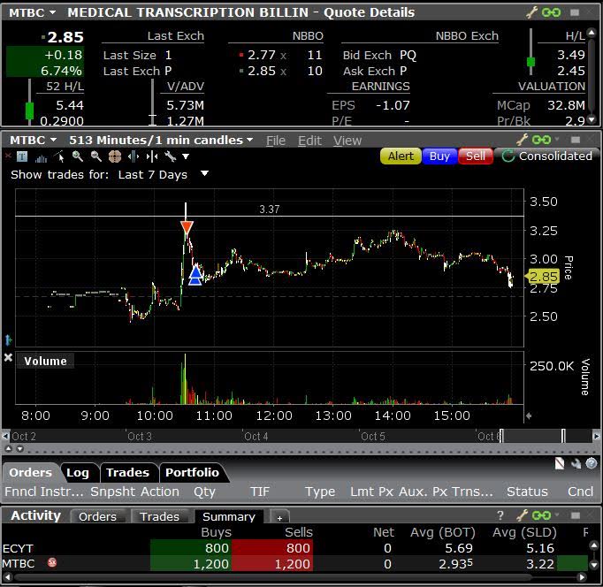Open chart link icon dropdown arrow
The height and width of the screenshot is (587, 603).
[556, 139]
